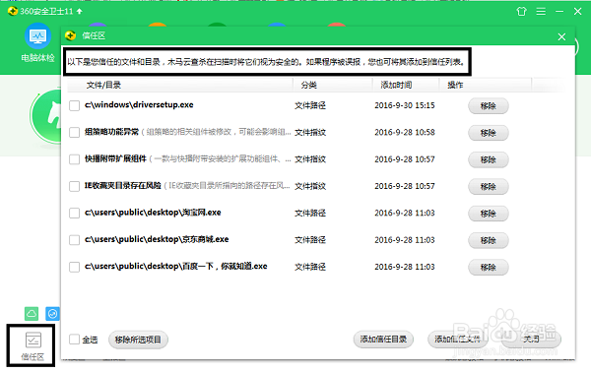591x372 pixels.
Task: Open the main menu hamburger icon
Action: pos(541,12)
